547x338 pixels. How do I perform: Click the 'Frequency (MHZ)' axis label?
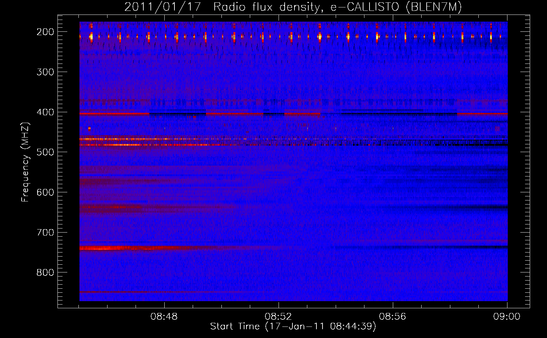[x=25, y=162]
